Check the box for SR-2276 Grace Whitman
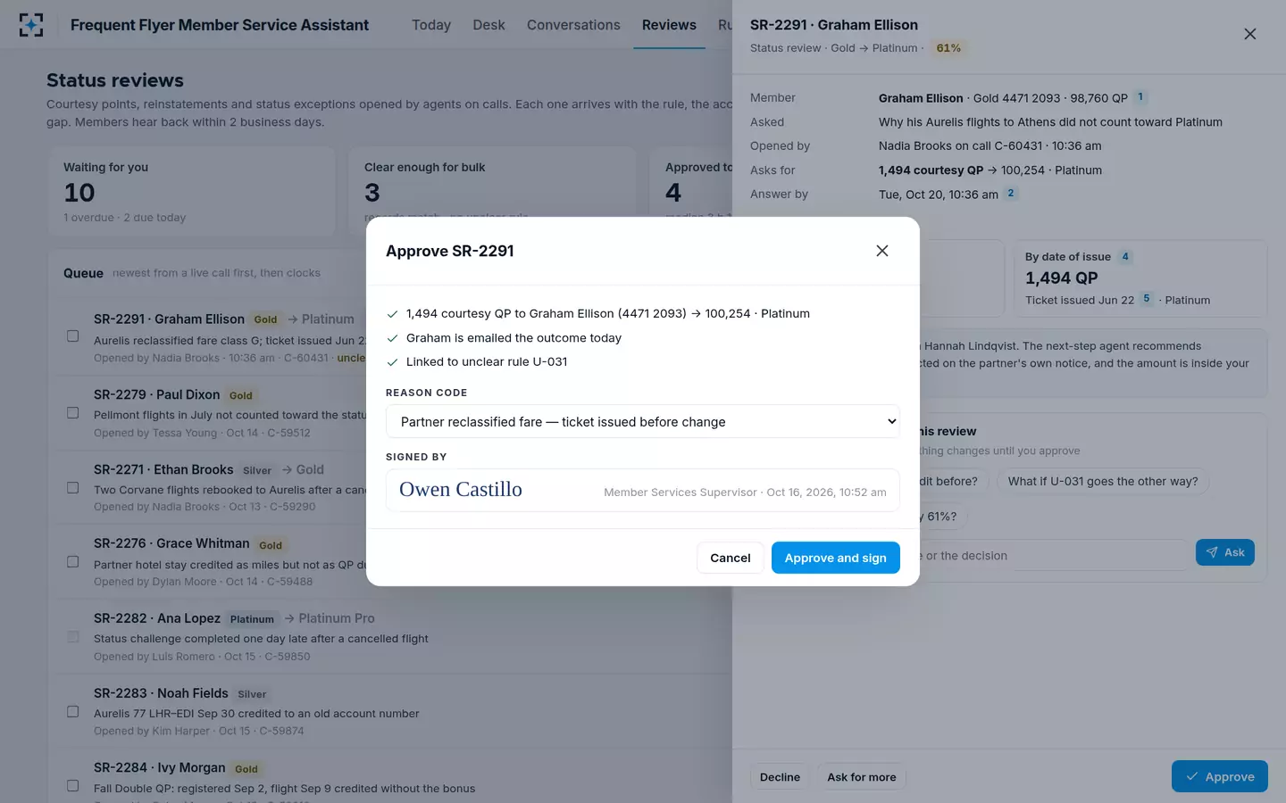1286x803 pixels. pos(73,562)
